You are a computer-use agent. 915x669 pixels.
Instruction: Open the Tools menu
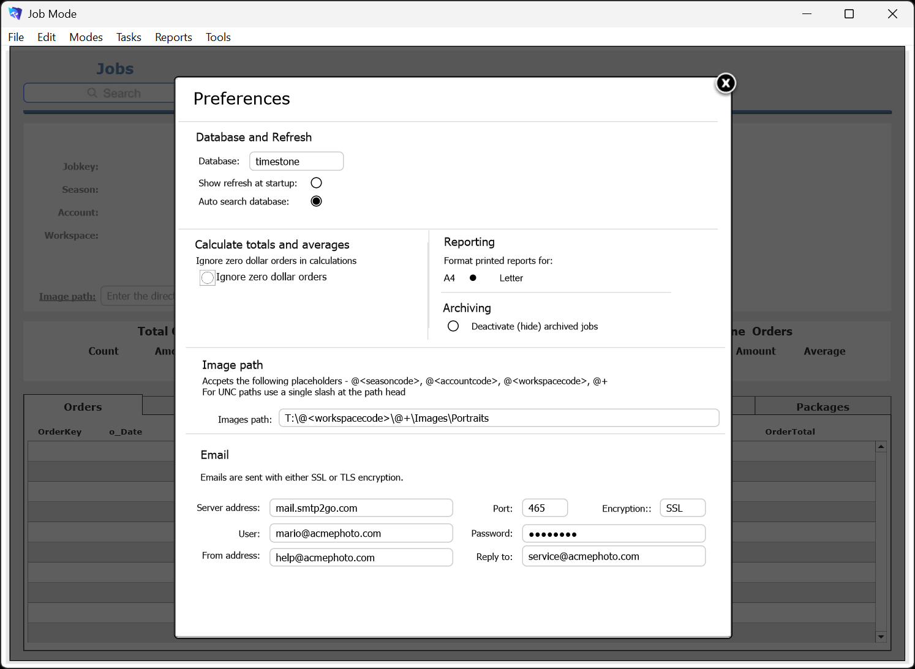[x=218, y=37]
